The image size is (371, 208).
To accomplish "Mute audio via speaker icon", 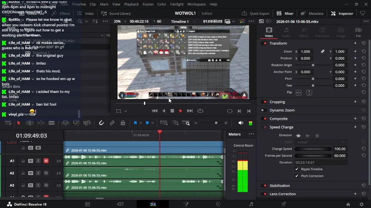I will point(241,123).
